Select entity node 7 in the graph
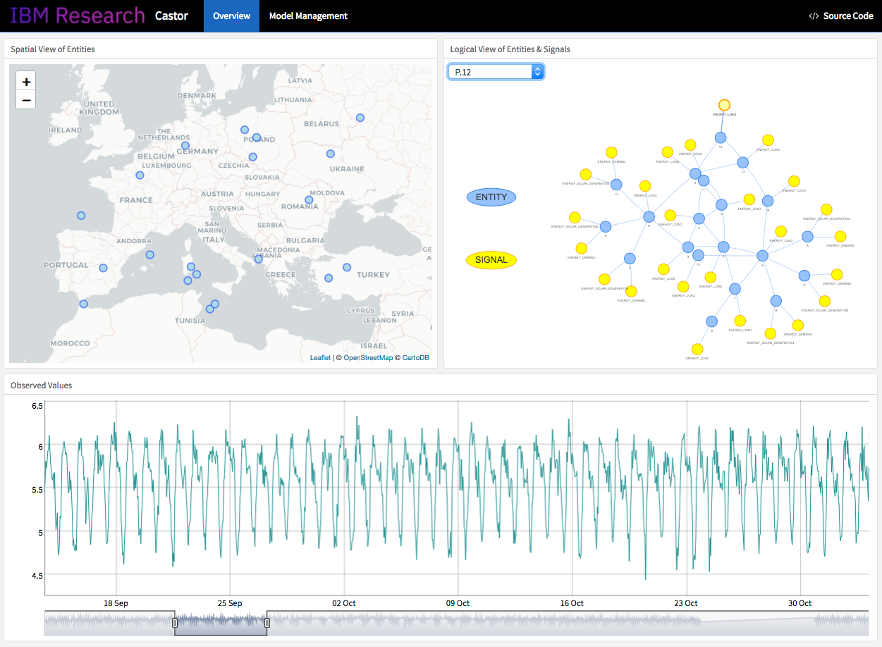 pyautogui.click(x=735, y=289)
